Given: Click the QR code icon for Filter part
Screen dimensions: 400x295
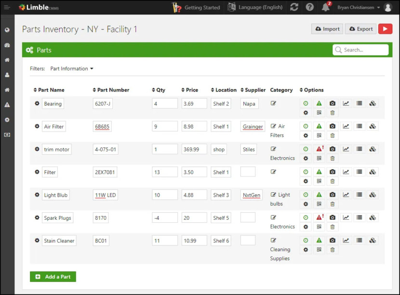Looking at the screenshot, I should click(319, 181).
